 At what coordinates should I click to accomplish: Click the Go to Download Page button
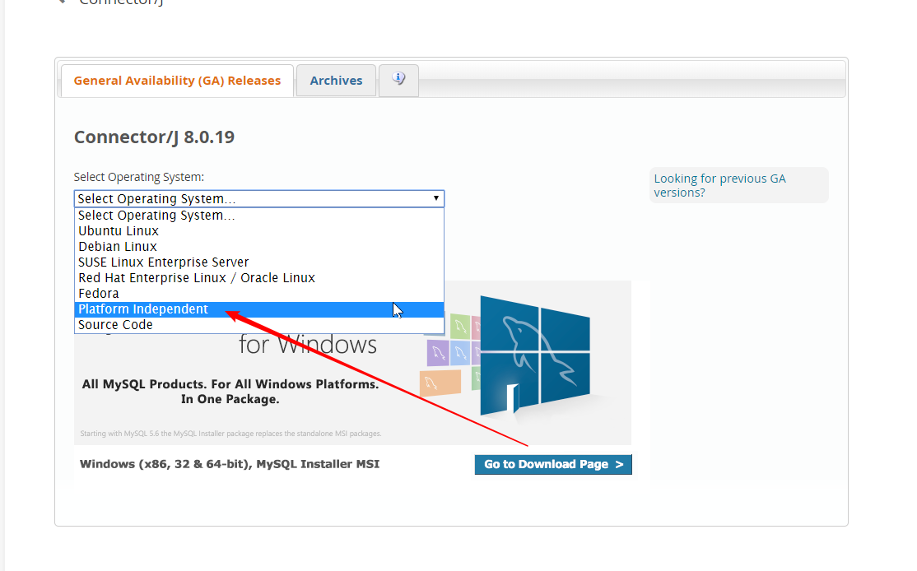(553, 464)
